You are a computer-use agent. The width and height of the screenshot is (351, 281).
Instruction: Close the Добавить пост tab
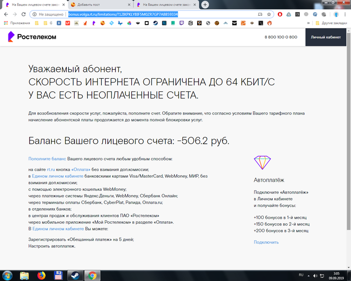129,5
